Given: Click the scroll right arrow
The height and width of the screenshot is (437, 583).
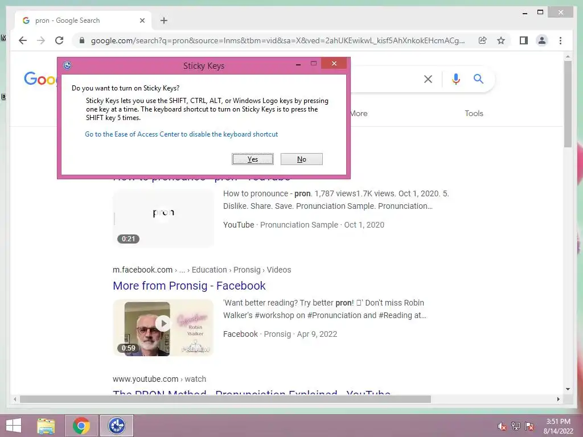Looking at the screenshot, I should [558, 399].
